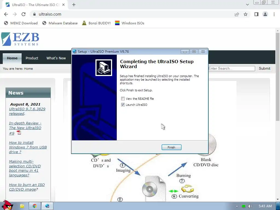Open Making multi-selection CD/DVD boot menu link
The height and width of the screenshot is (210, 280).
pos(25,168)
